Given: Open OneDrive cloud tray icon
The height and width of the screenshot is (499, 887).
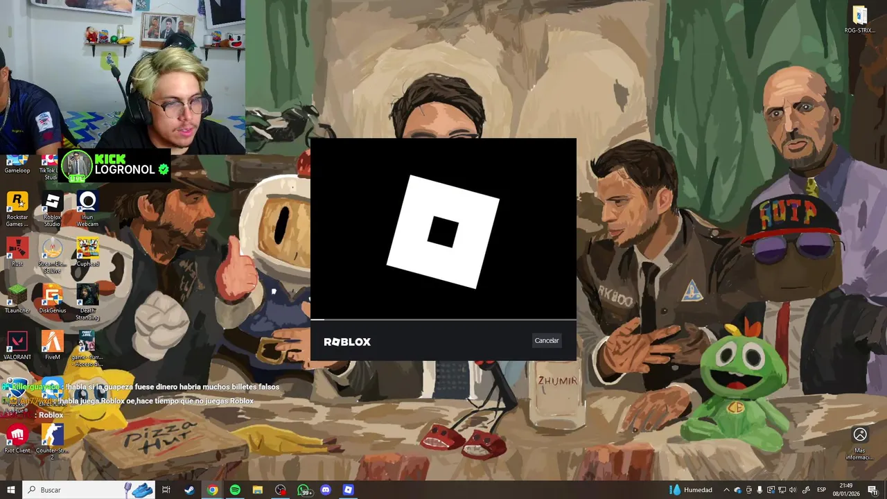Looking at the screenshot, I should (737, 490).
